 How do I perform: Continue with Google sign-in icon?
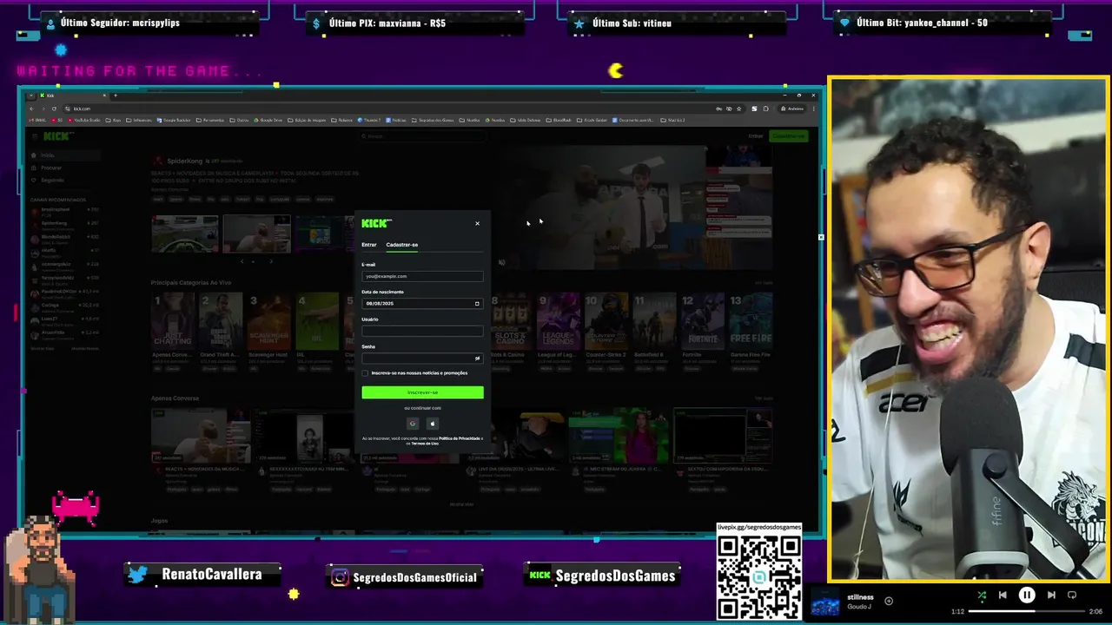[413, 424]
